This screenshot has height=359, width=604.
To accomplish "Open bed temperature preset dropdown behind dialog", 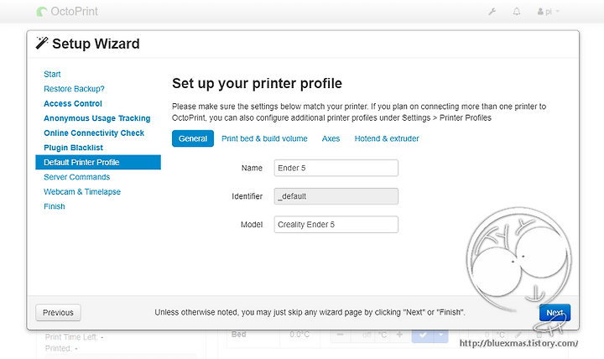I will click(441, 336).
